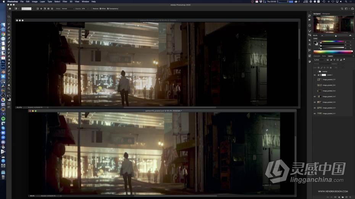Click the gradient preview swatch

click(x=26, y=9)
